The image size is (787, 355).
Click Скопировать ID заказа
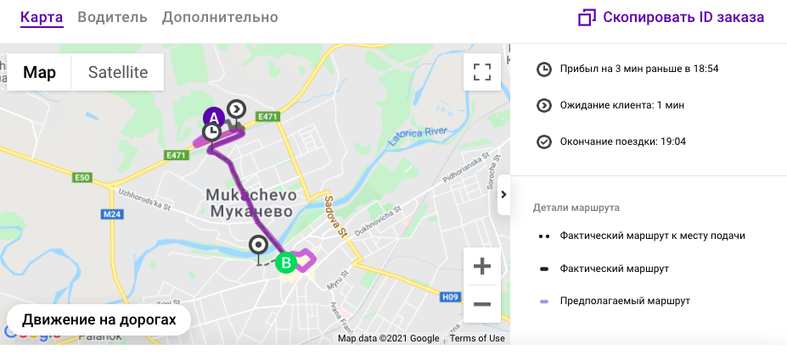click(683, 17)
